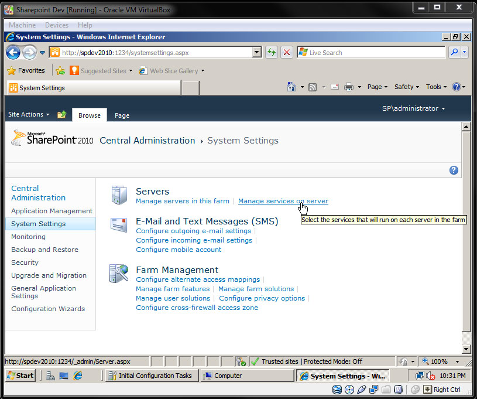The width and height of the screenshot is (477, 399).
Task: Click Configure incoming e-mail settings
Action: (x=194, y=240)
